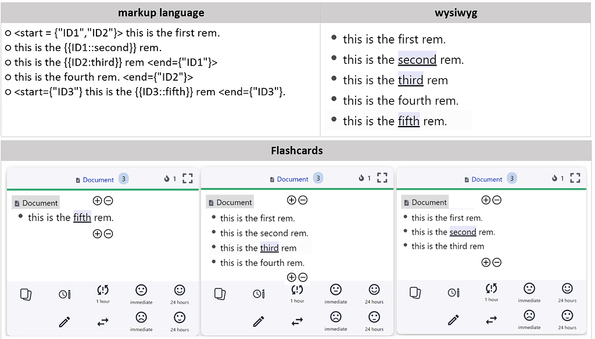Select neutral face immediate on the left flashcard

141,290
